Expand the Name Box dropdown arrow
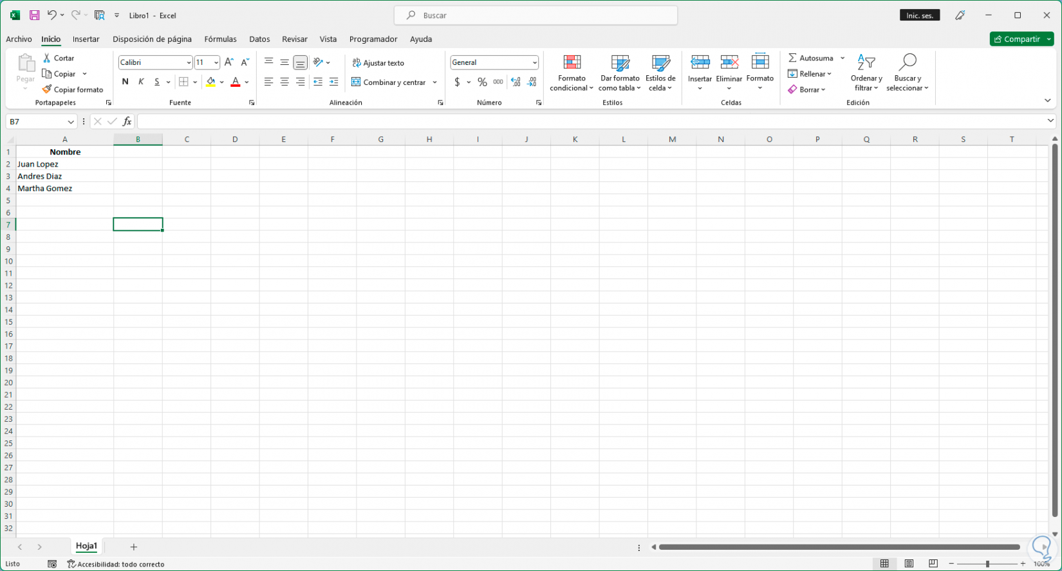The height and width of the screenshot is (571, 1062). pos(71,122)
